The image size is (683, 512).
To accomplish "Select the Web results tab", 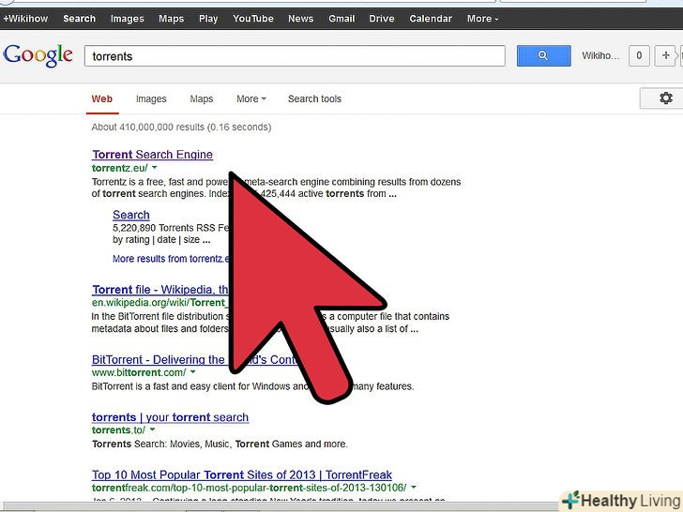I will (x=102, y=98).
